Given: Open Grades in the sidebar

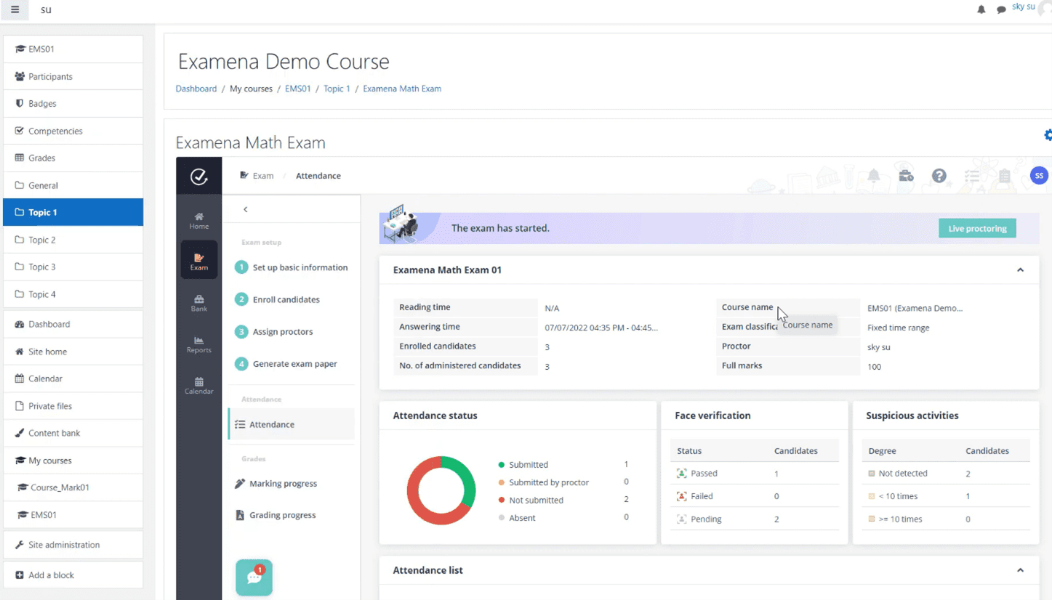Looking at the screenshot, I should coord(73,158).
